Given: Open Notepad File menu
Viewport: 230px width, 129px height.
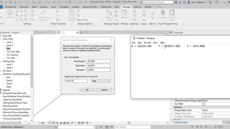Looking at the screenshot, I should 134,43.
